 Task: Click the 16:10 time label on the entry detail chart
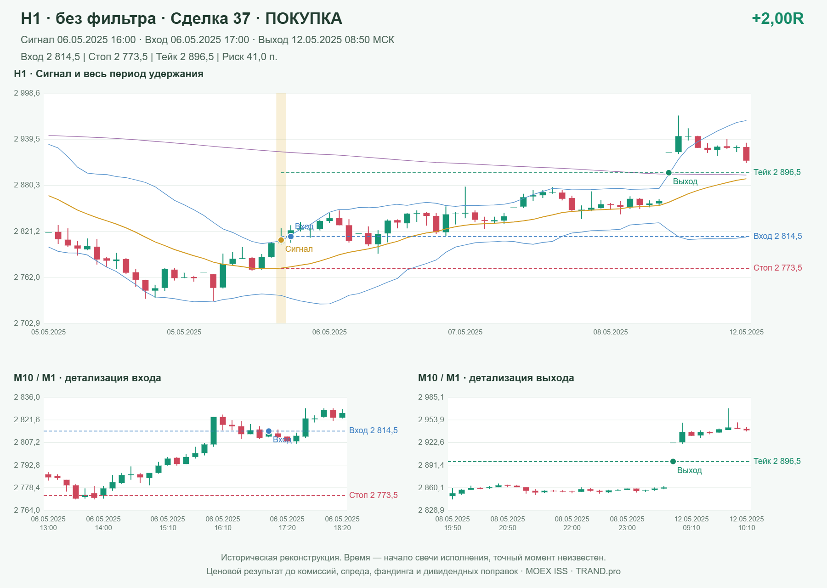click(223, 528)
